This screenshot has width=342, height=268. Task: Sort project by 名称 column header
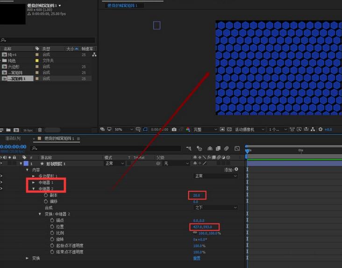[7, 49]
